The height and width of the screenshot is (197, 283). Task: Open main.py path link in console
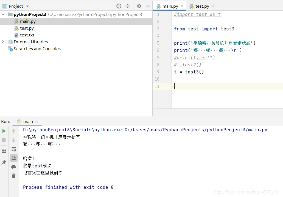pyautogui.click(x=196, y=130)
